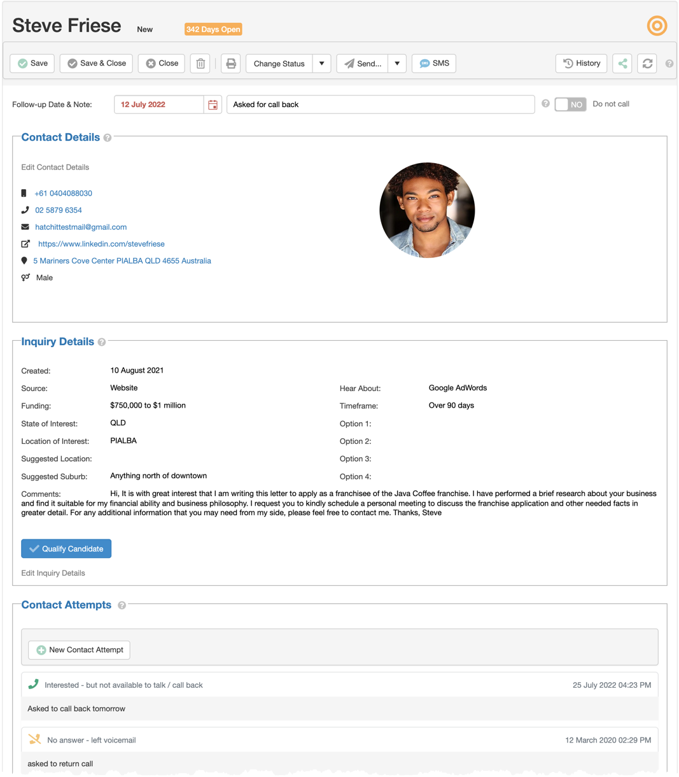Click the print icon button

[x=231, y=64]
